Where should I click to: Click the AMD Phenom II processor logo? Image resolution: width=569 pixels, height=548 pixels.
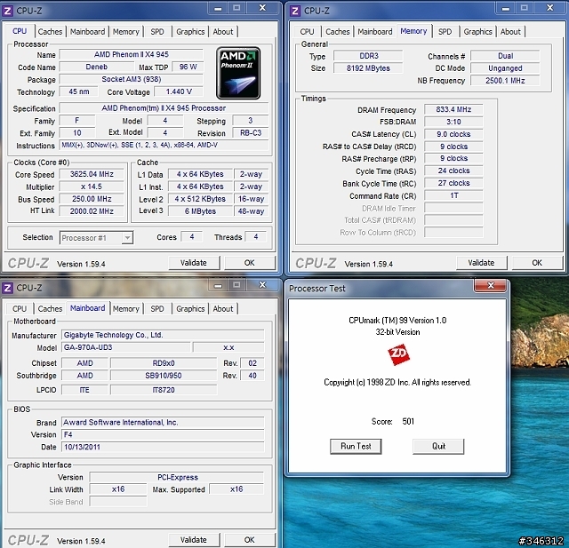[x=238, y=73]
